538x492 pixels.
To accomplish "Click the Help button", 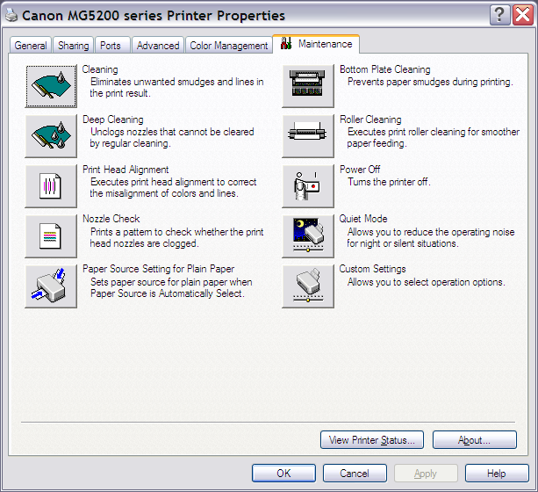I will pos(497,473).
